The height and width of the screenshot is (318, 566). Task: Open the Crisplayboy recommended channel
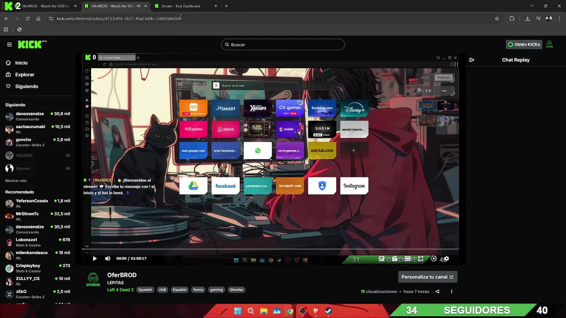(x=38, y=268)
